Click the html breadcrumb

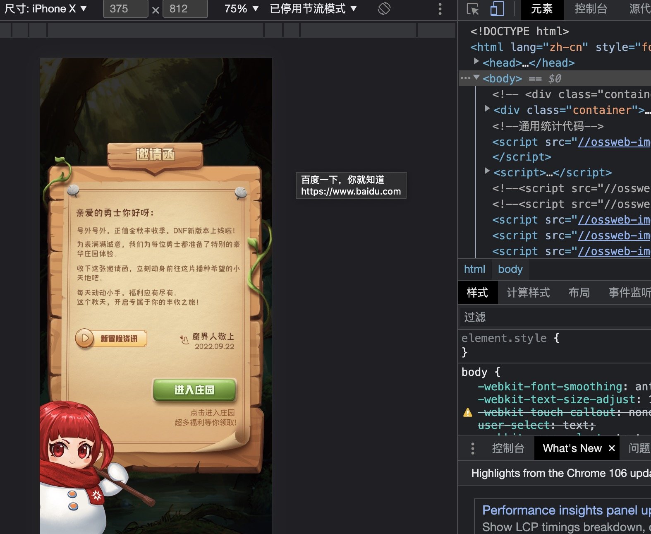pyautogui.click(x=474, y=269)
